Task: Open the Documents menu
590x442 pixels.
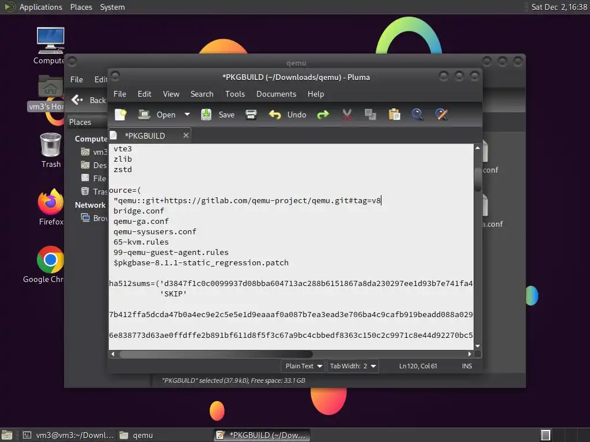Action: click(x=276, y=94)
